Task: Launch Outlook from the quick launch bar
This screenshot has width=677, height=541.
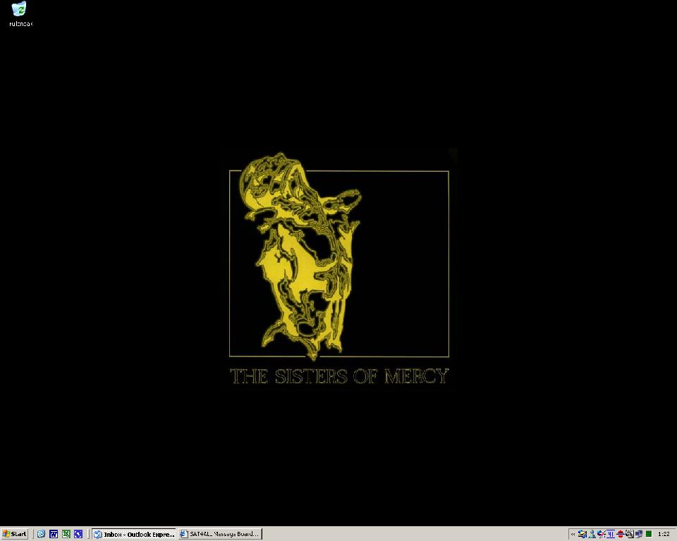Action: [x=41, y=534]
